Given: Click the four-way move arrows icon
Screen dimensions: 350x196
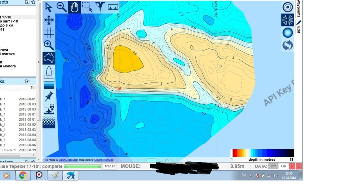Looking at the screenshot, I should tap(49, 20).
